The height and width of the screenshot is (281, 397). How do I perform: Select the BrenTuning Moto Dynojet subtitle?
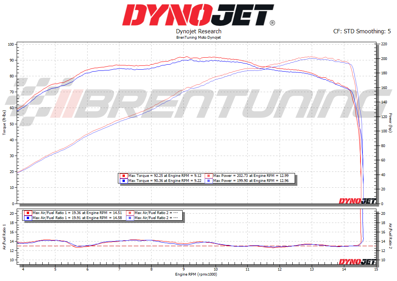pyautogui.click(x=198, y=38)
